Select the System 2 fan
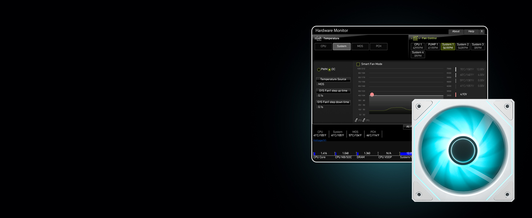Image resolution: width=532 pixels, height=218 pixels. click(463, 46)
